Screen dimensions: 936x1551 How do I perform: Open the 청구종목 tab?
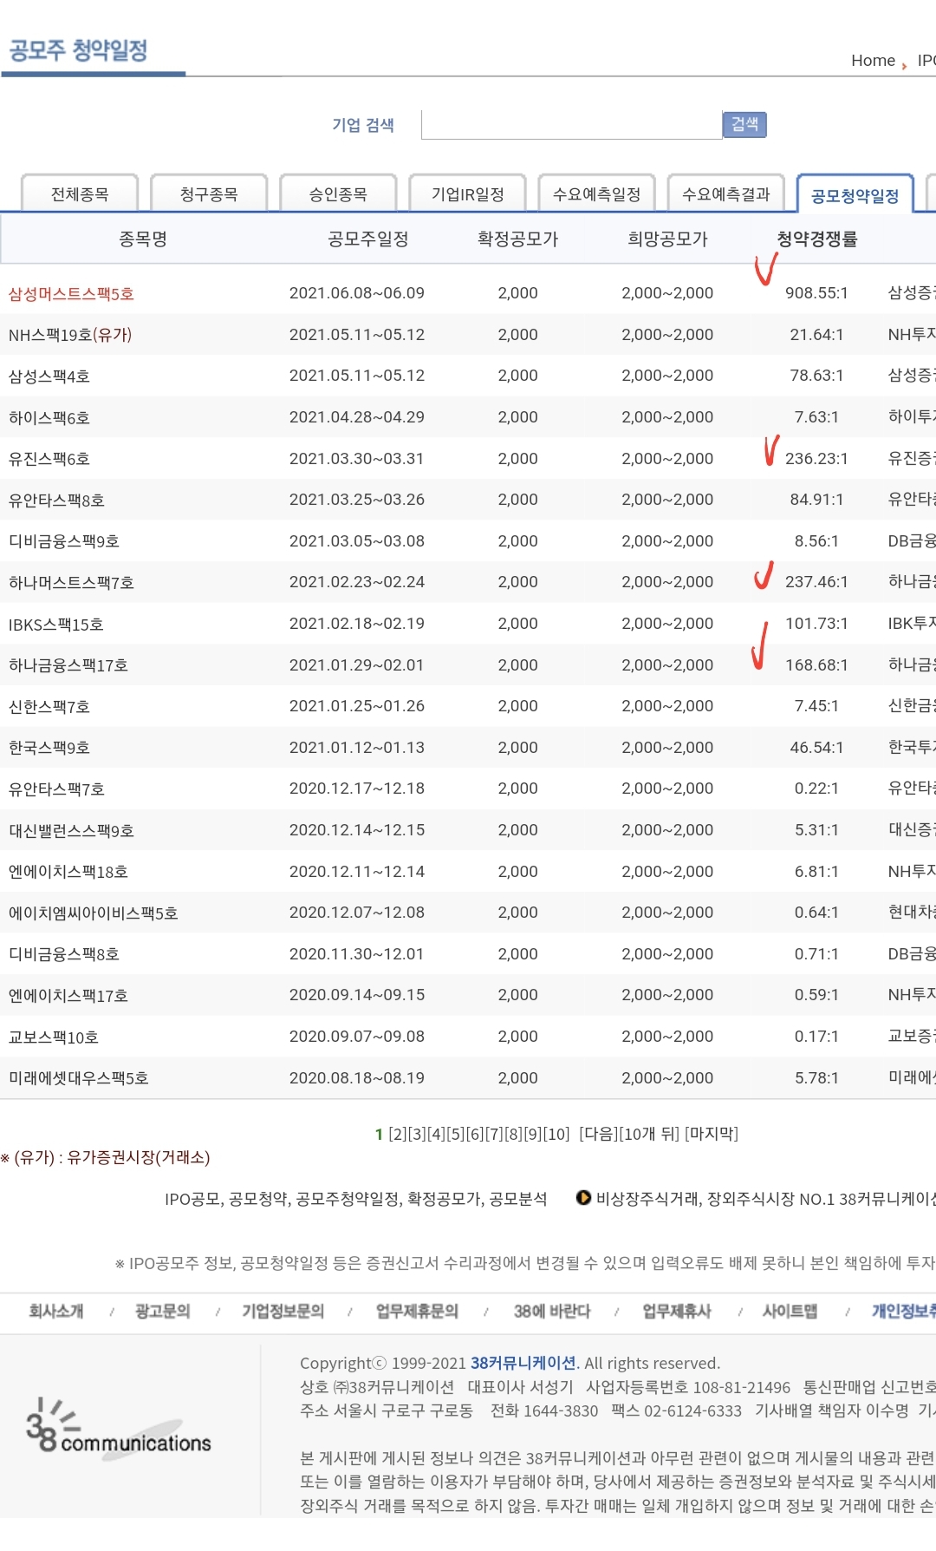209,194
